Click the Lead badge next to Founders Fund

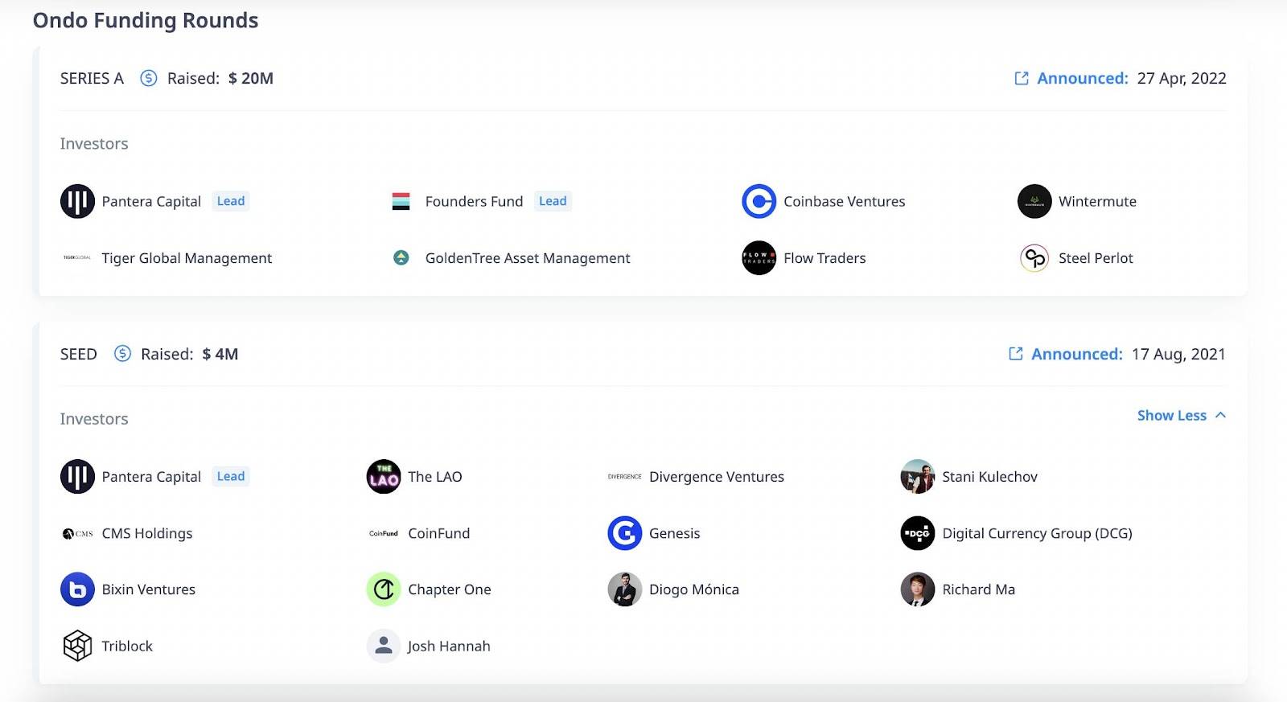coord(553,201)
